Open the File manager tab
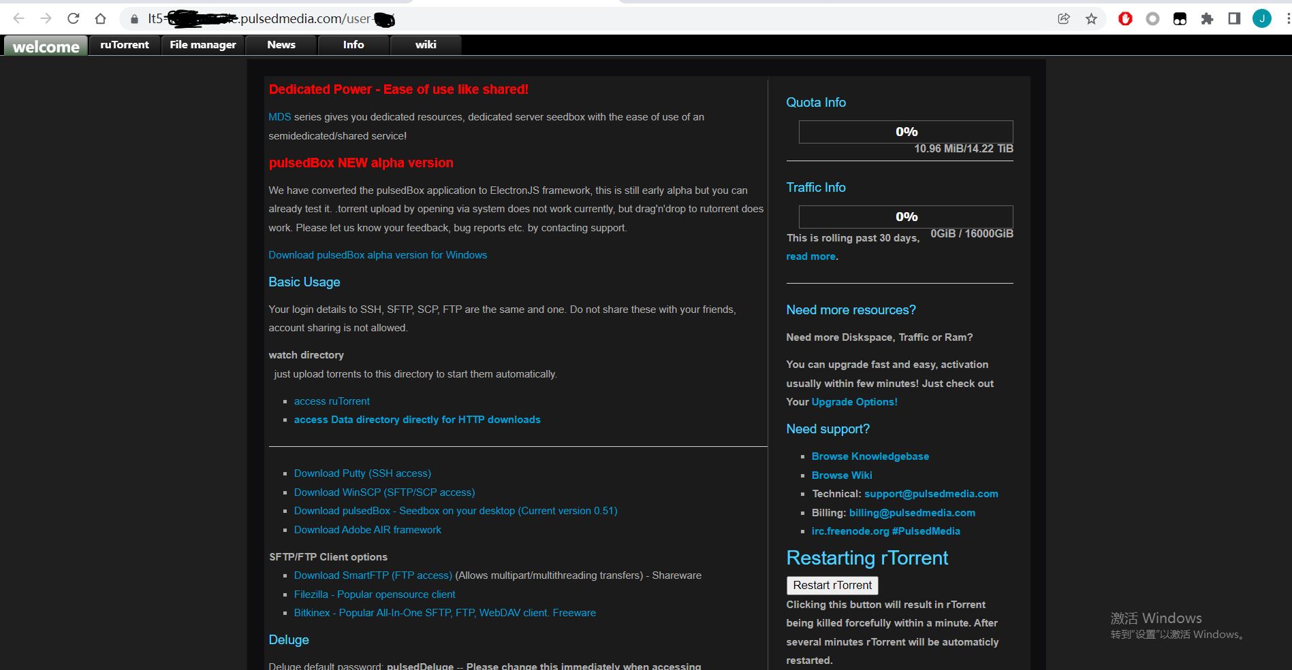The width and height of the screenshot is (1292, 670). [203, 45]
